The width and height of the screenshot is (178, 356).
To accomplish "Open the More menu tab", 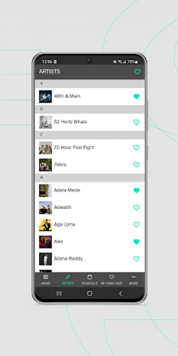I will [134, 280].
